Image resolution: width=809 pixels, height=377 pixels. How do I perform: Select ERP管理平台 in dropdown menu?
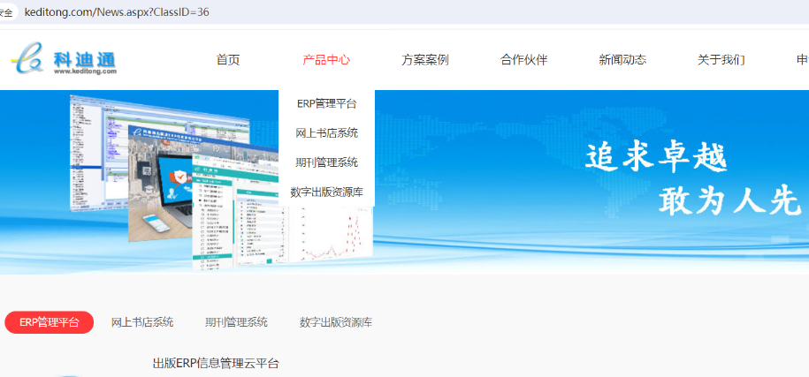[x=326, y=103]
